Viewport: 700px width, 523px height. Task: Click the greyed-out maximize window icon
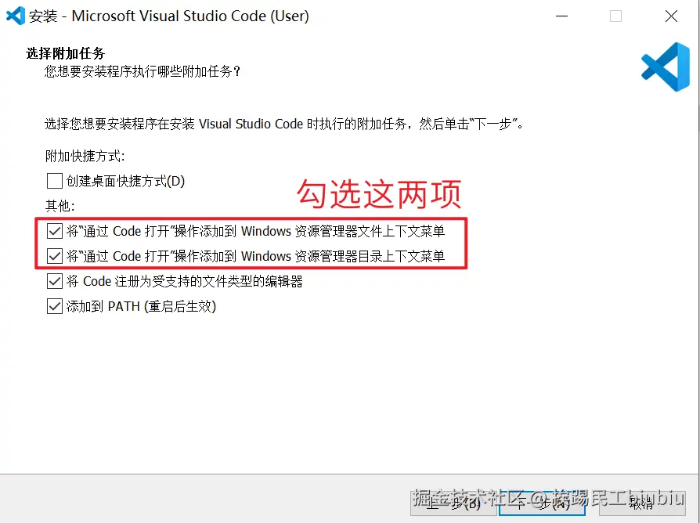(615, 16)
